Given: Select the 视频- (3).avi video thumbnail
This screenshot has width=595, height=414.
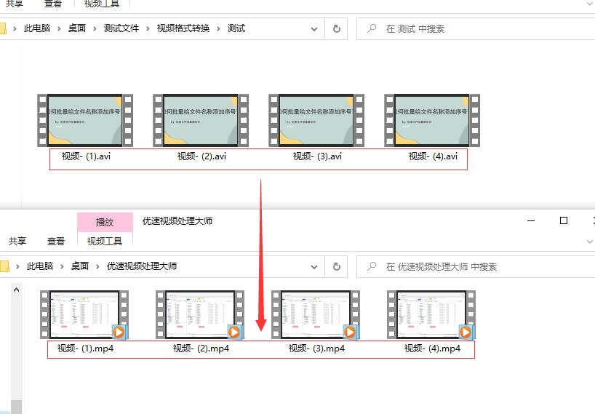Looking at the screenshot, I should 316,120.
